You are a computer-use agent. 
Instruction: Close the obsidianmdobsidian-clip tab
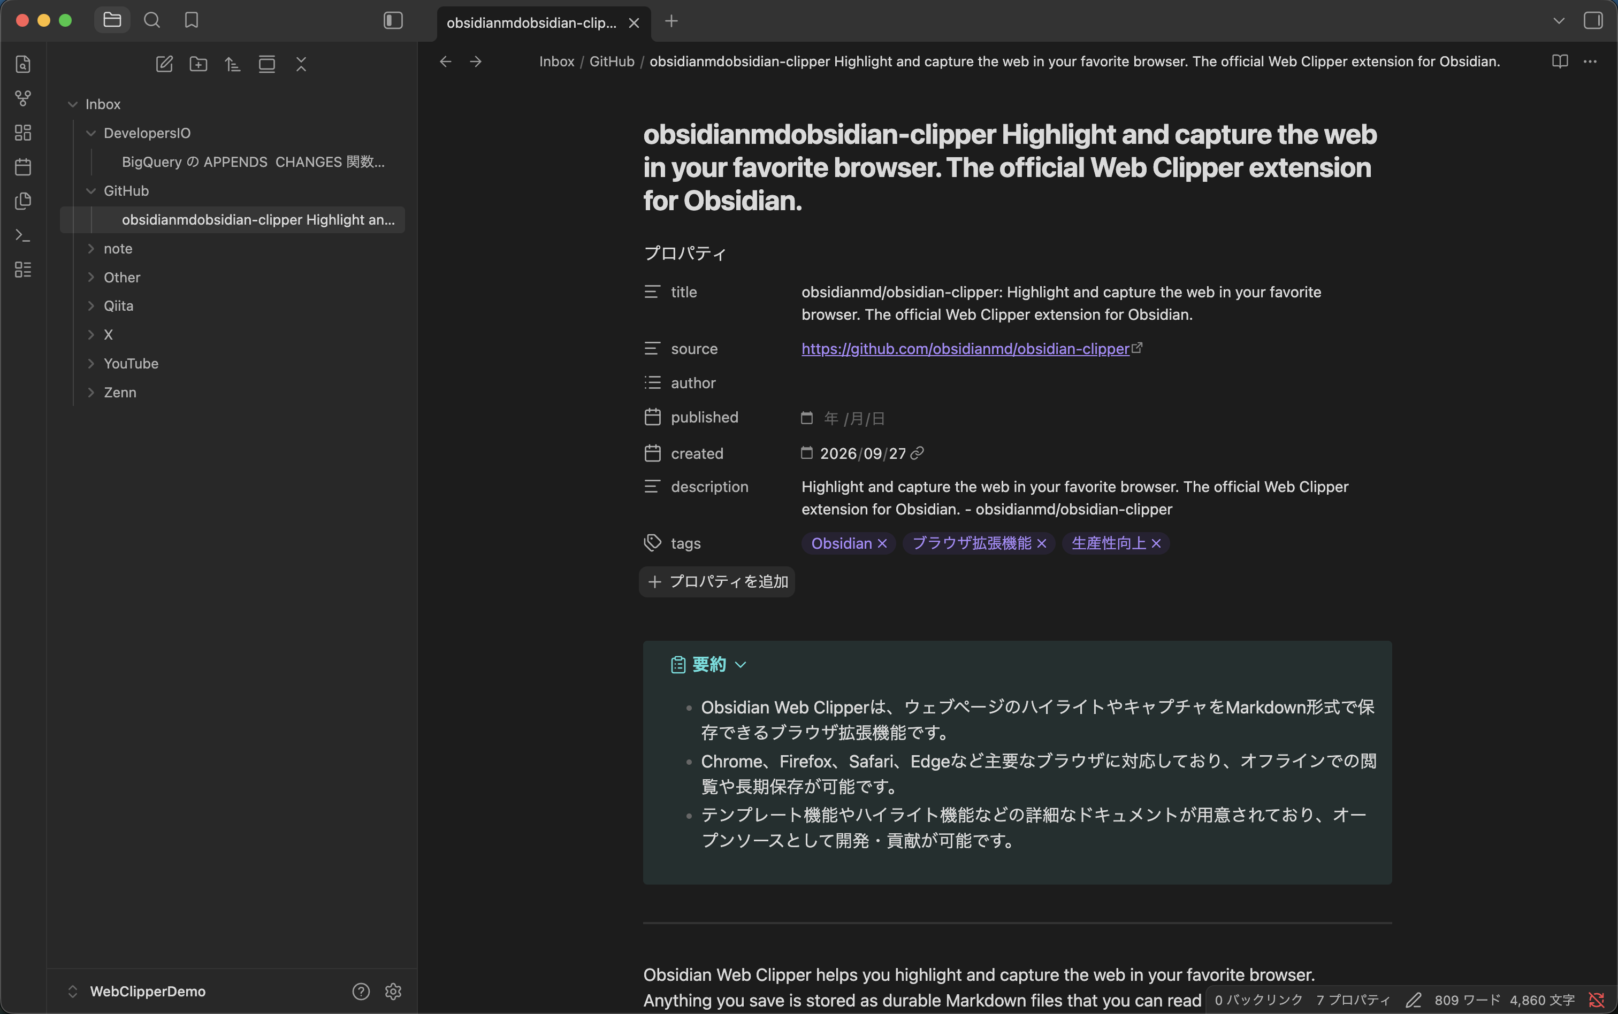coord(634,23)
